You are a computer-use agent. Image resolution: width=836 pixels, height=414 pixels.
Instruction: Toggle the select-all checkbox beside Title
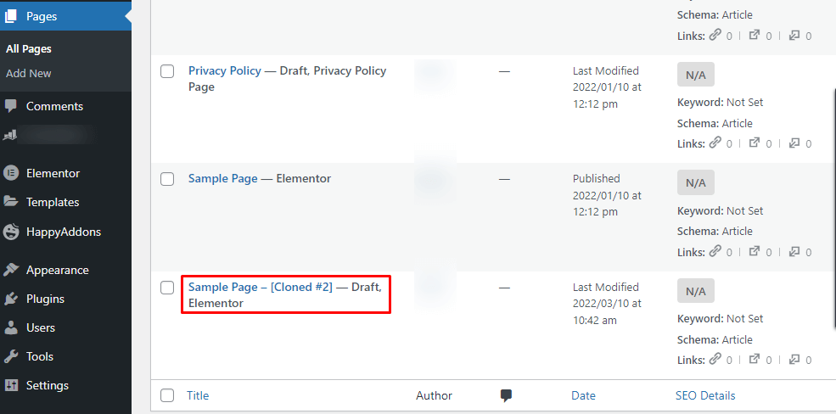[167, 395]
